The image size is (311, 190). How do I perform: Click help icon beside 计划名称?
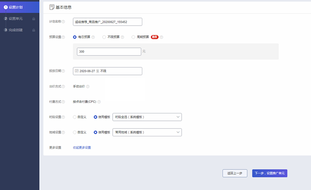[63, 22]
